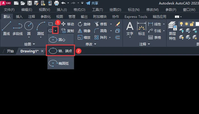Click the rectangle tool icon
This screenshot has height=114, width=199.
click(x=51, y=24)
